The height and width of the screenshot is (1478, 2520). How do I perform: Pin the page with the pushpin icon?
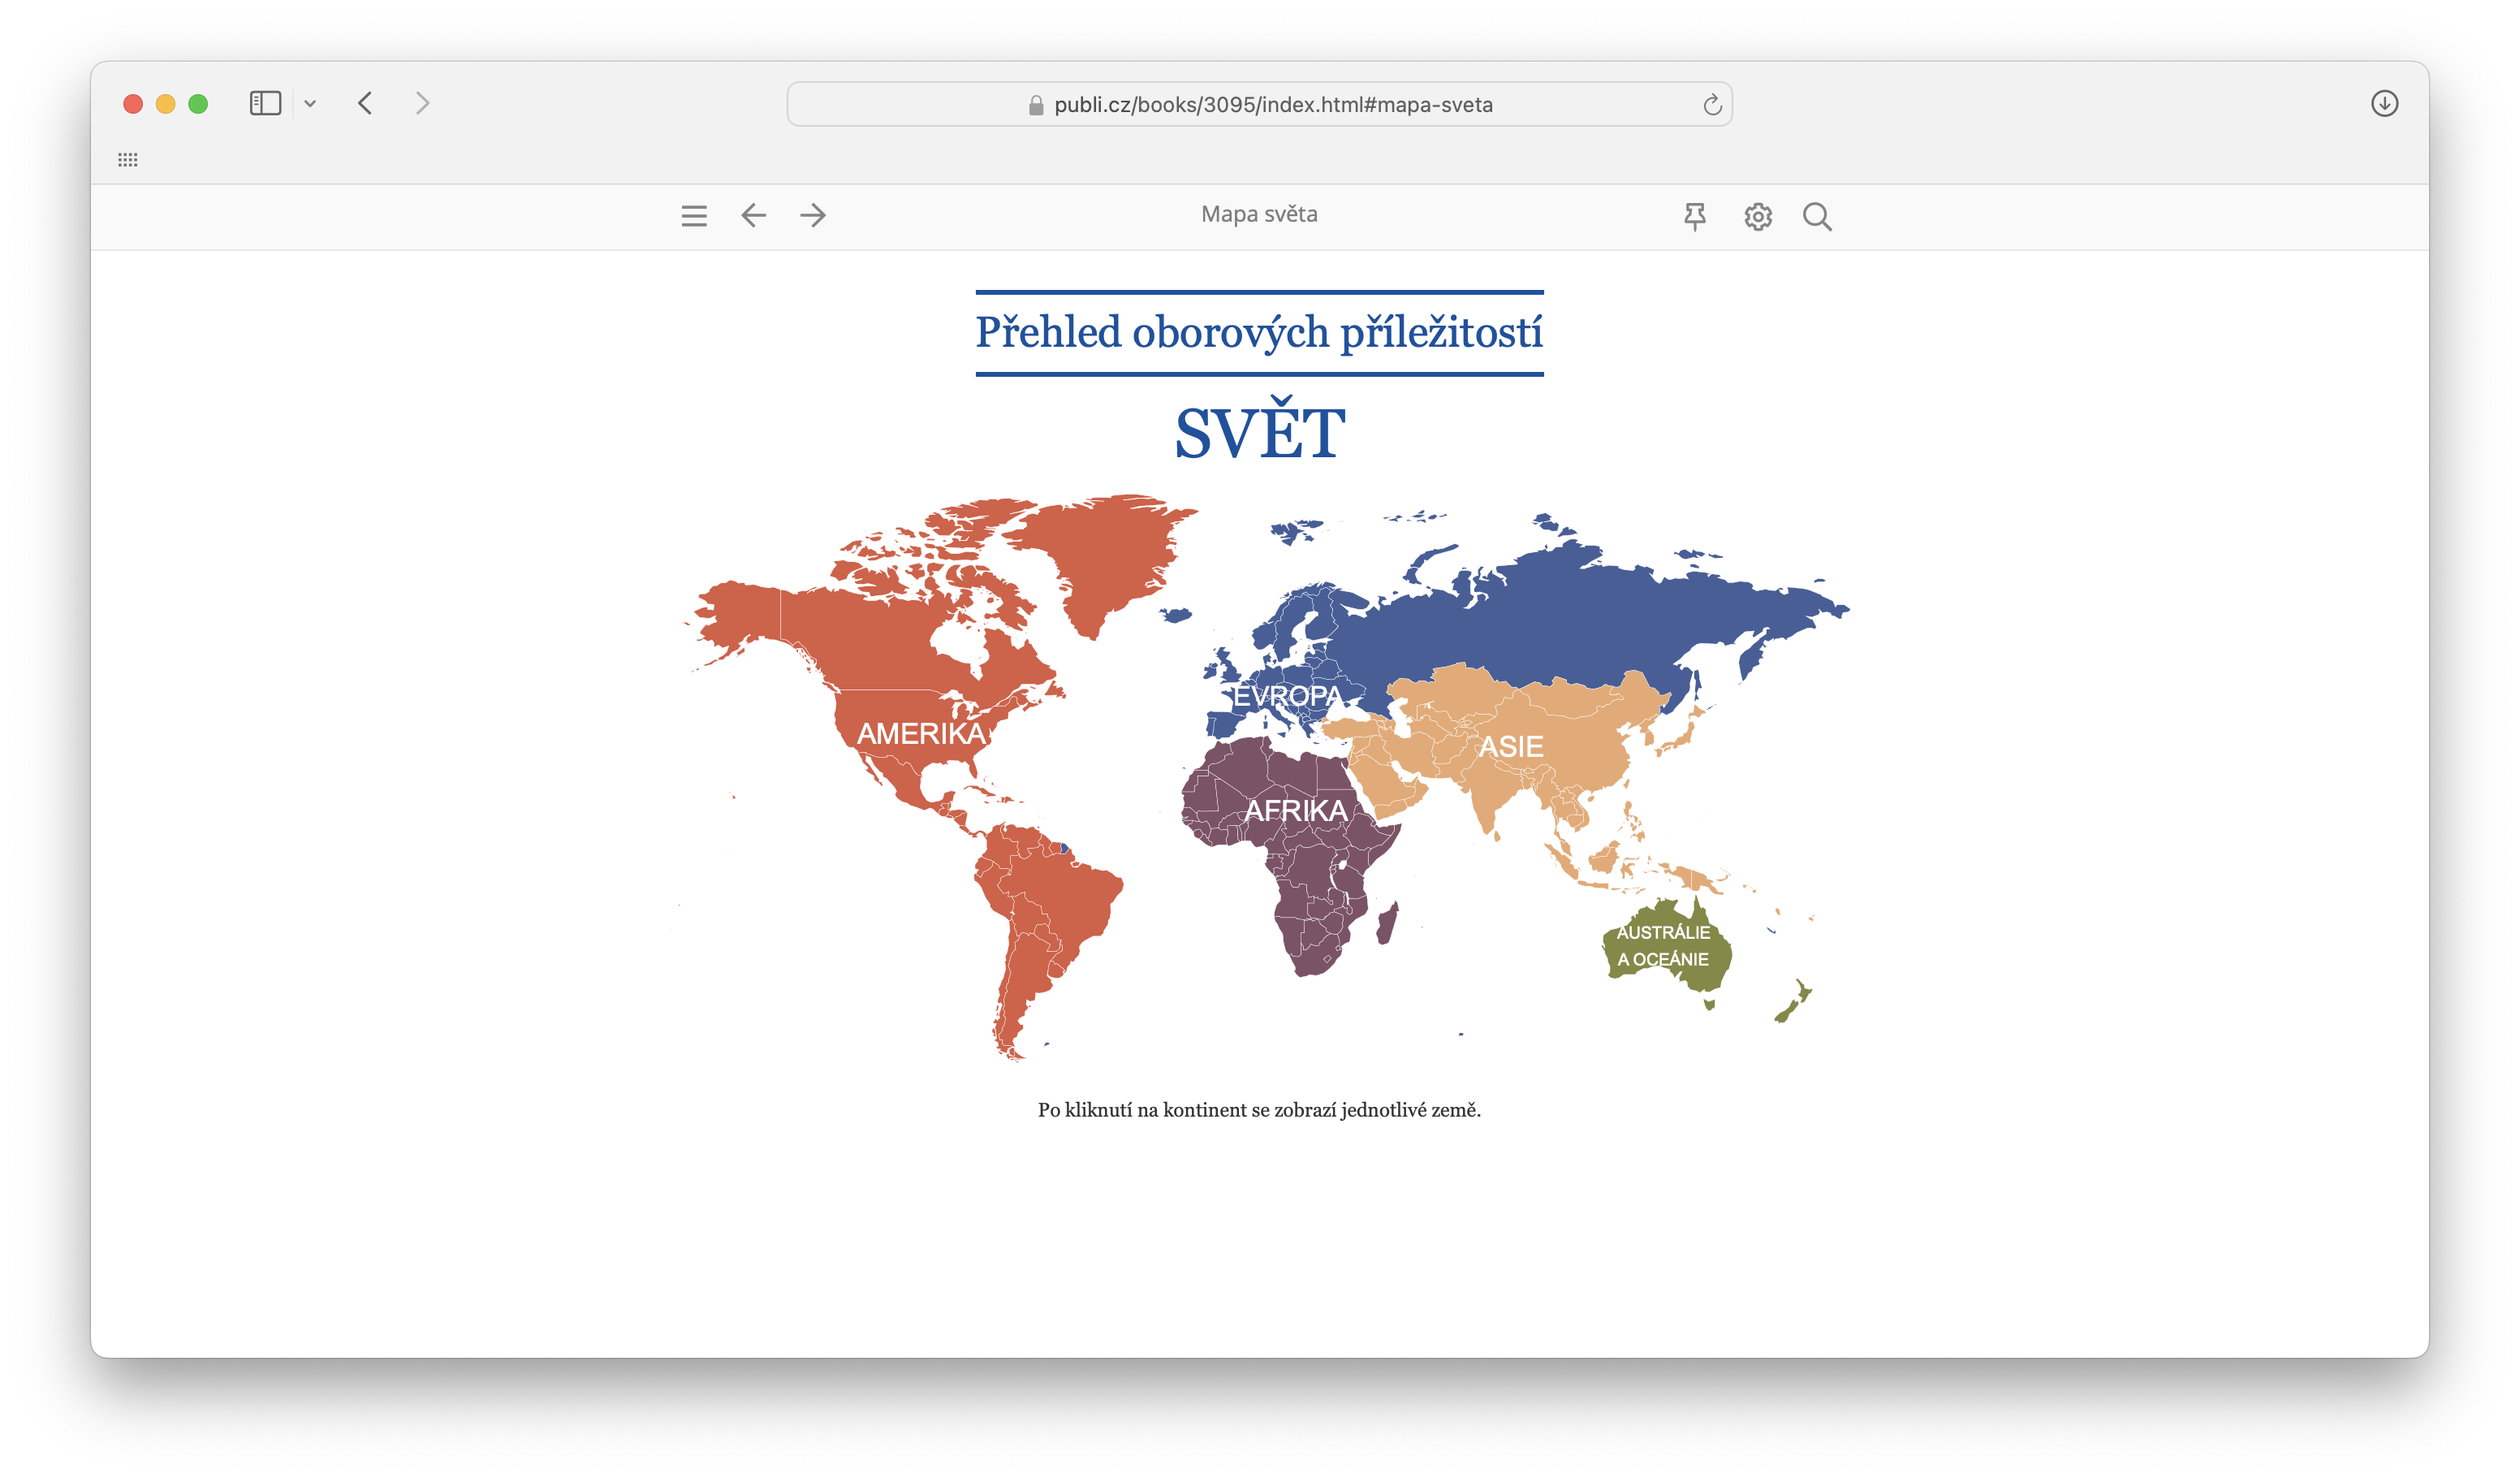tap(1695, 216)
